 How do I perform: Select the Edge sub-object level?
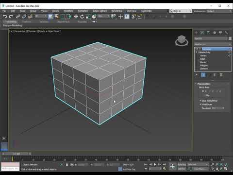(202, 59)
